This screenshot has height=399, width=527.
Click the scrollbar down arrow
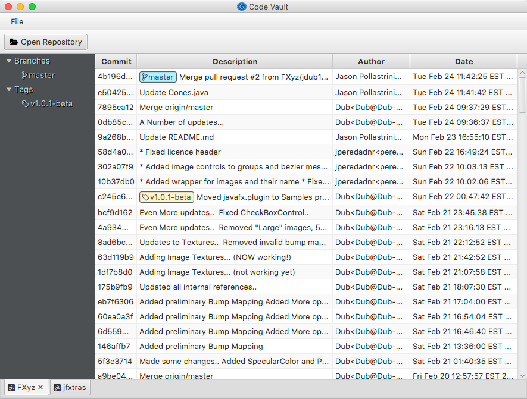coord(522,376)
